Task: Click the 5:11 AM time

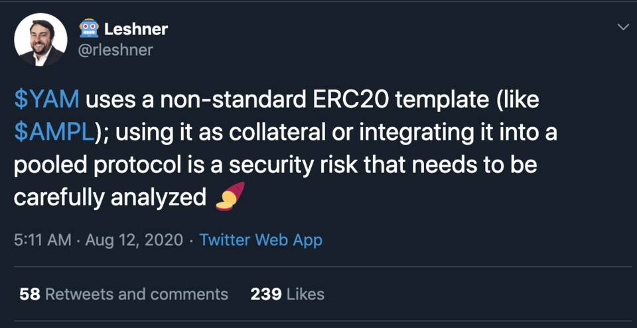Action: (42, 240)
